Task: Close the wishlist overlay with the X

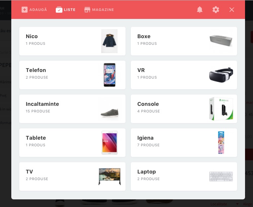Action: pyautogui.click(x=232, y=10)
